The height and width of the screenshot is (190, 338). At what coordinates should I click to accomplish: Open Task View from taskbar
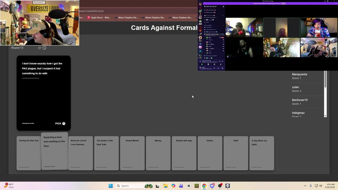point(157,186)
